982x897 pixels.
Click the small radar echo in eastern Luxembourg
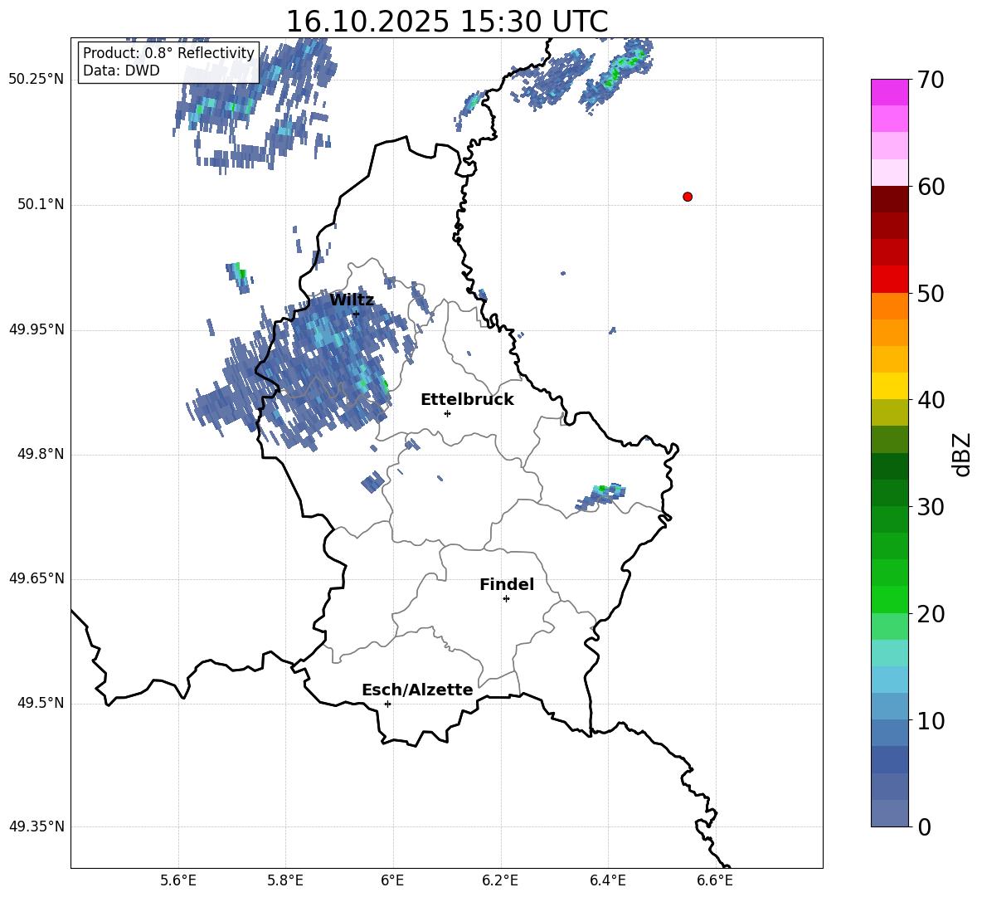[600, 496]
